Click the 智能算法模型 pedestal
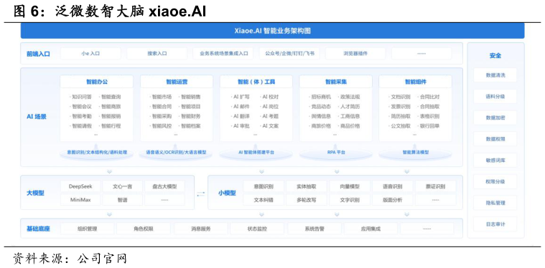Image resolution: width=545 pixels, height=268 pixels. tap(416, 152)
